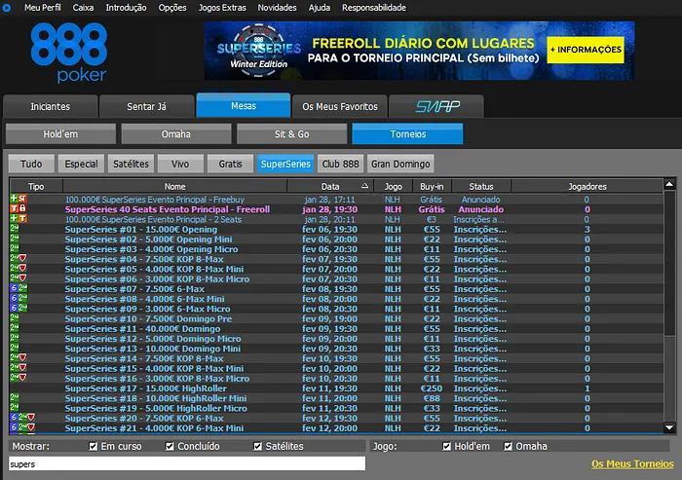682x480 pixels.
Task: Click the type icons of the Freebuy tournament row
Action: [x=19, y=200]
